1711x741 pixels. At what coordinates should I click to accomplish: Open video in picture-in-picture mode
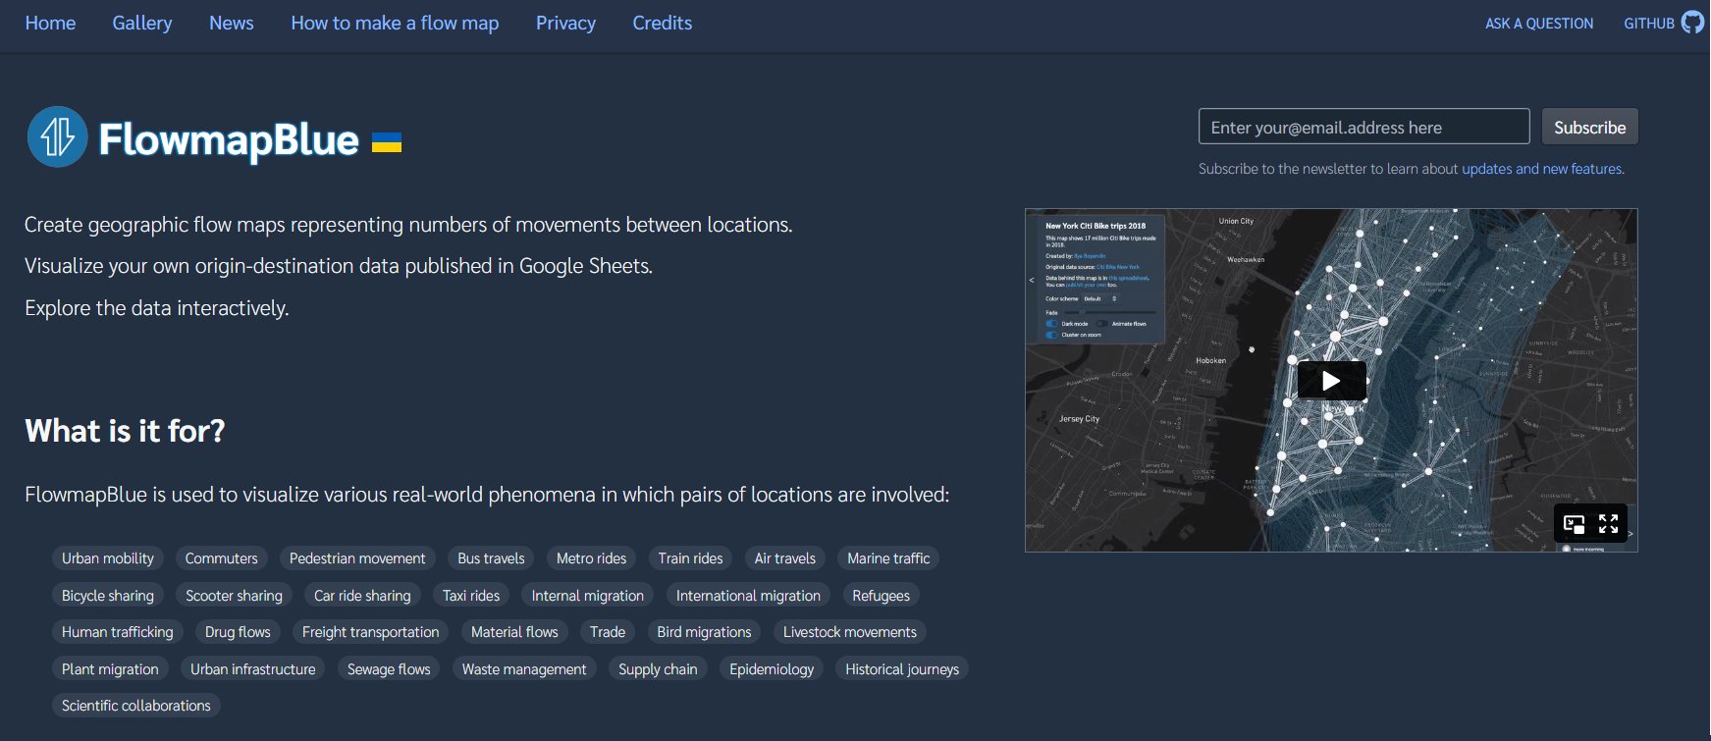(x=1574, y=524)
